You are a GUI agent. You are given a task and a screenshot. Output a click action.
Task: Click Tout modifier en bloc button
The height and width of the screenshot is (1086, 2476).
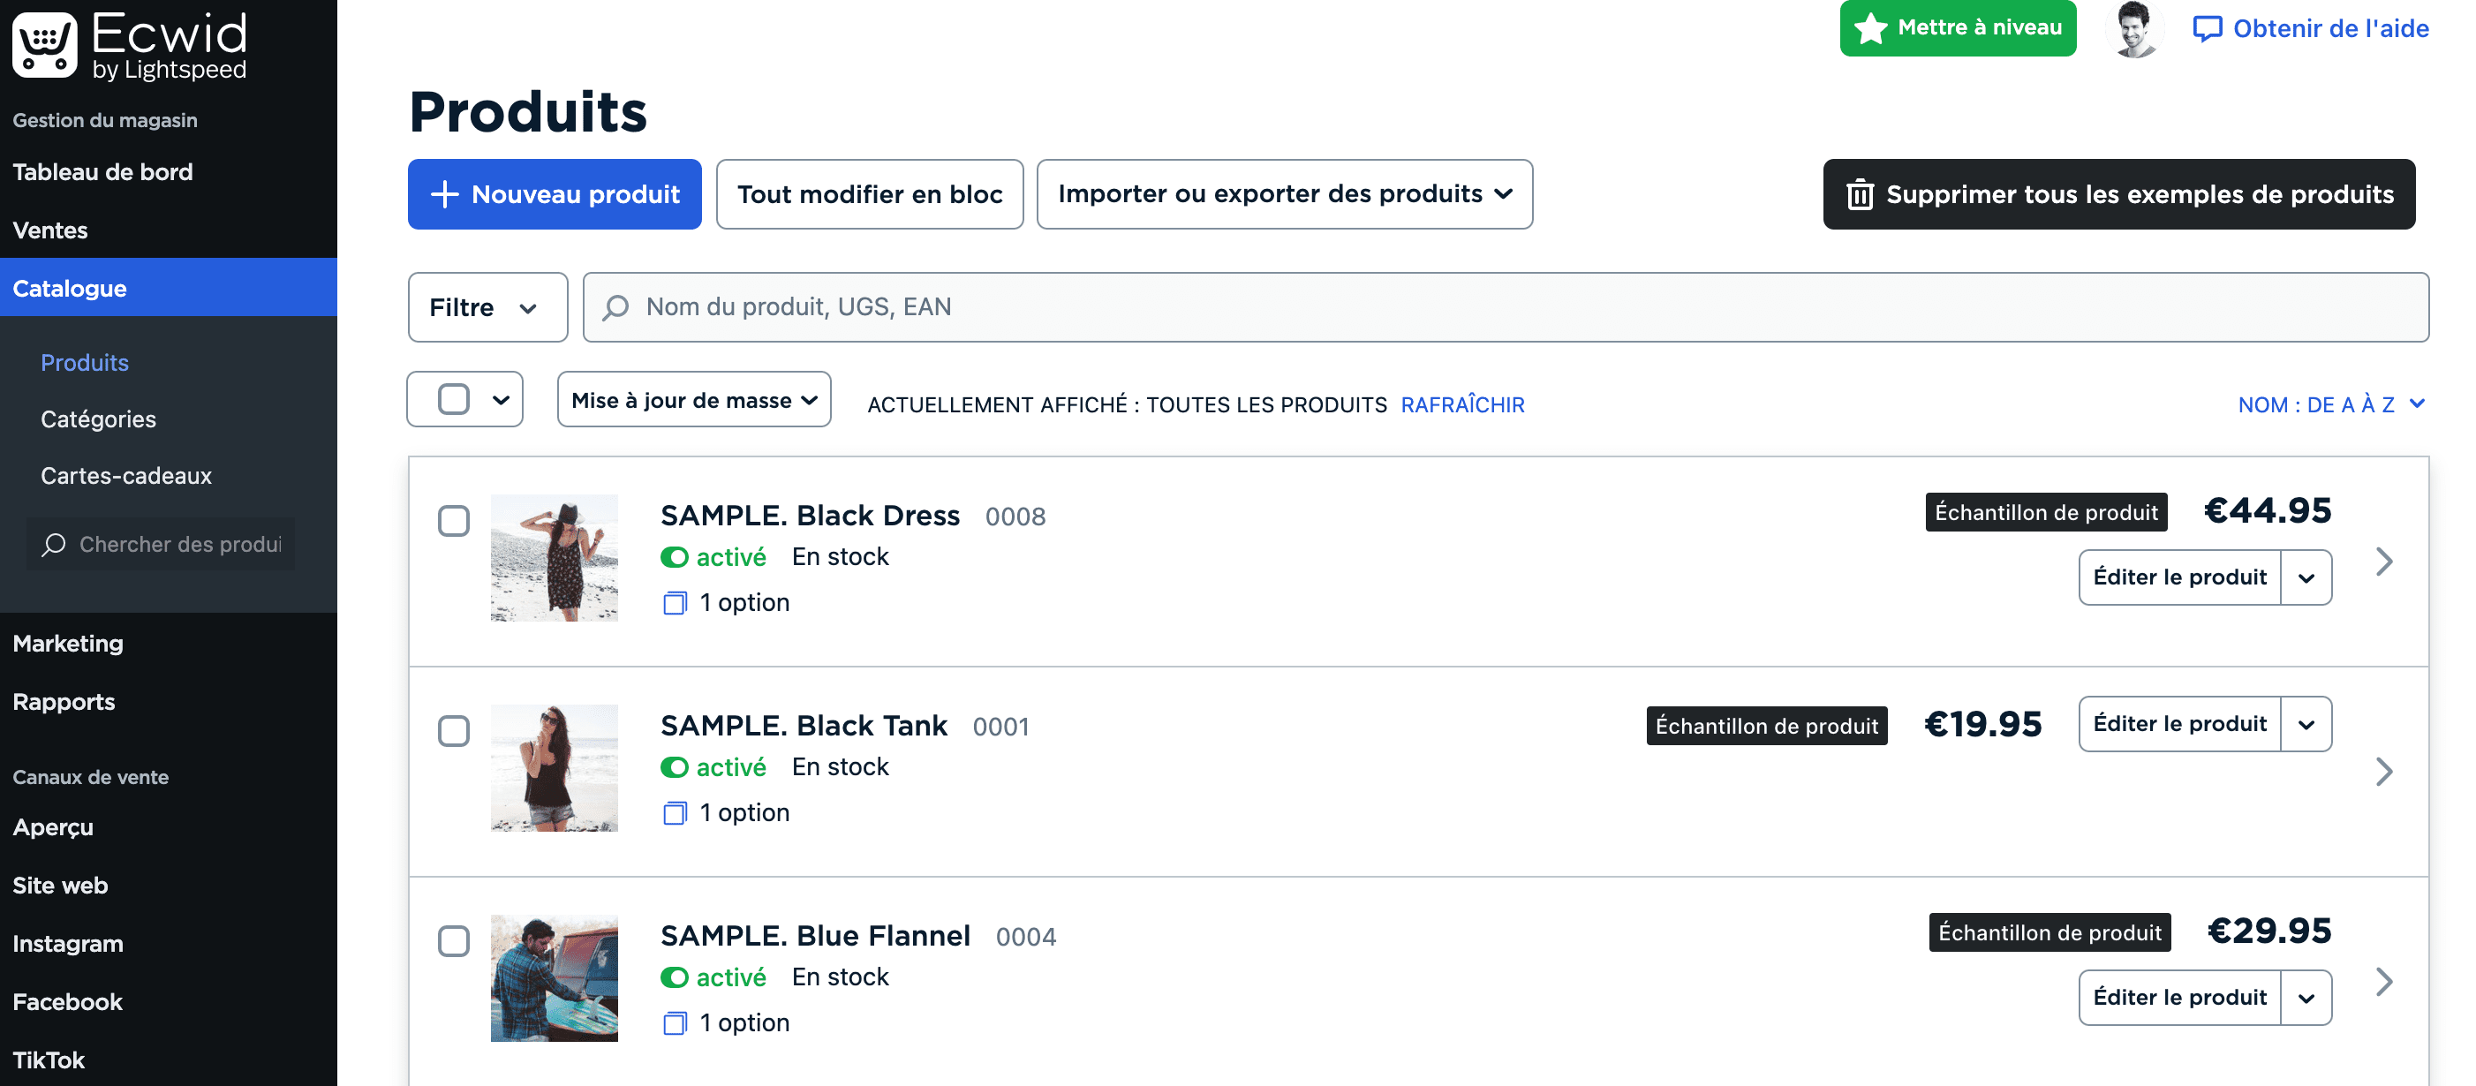[x=870, y=194]
